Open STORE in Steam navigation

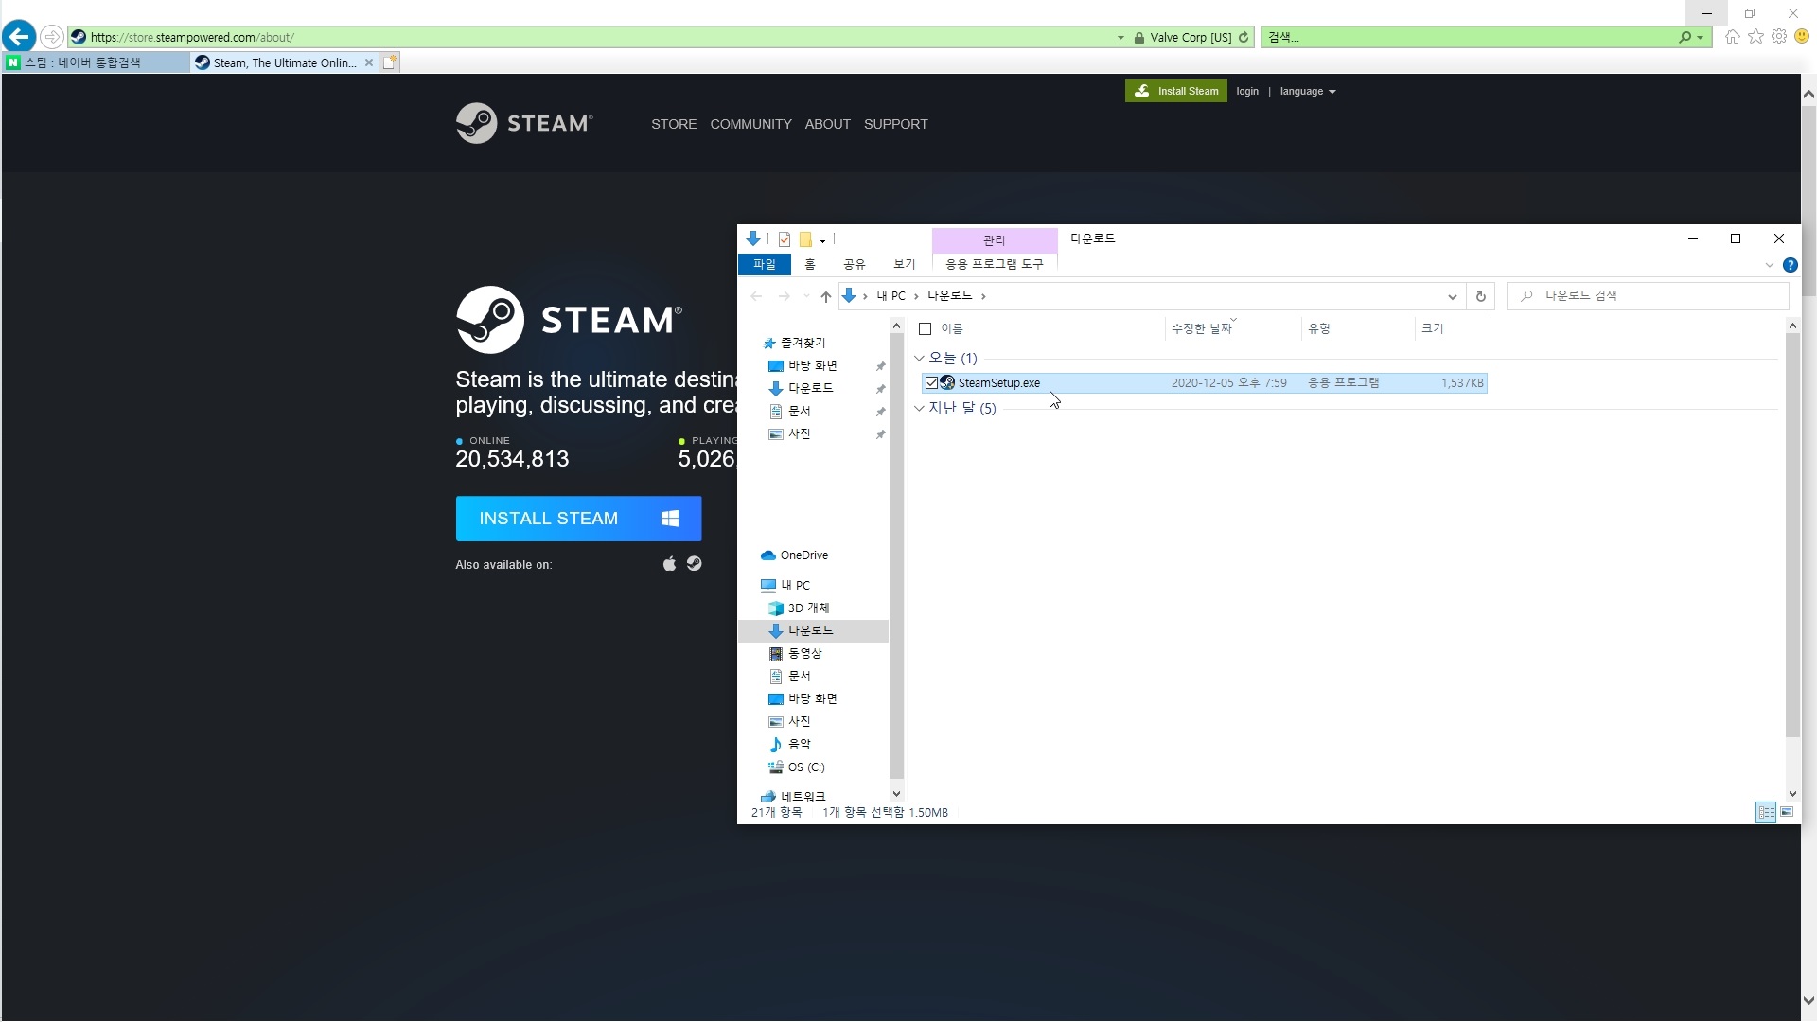(x=674, y=124)
